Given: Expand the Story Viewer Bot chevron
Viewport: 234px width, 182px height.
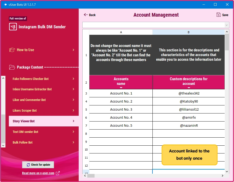Looking at the screenshot, I should point(73,121).
